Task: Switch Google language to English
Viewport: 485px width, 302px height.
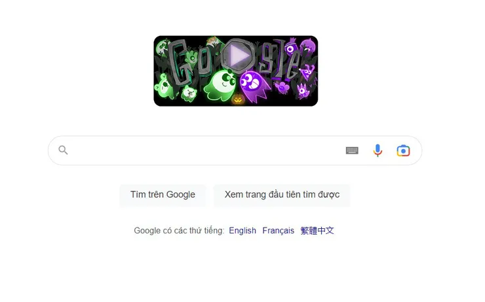Action: [242, 231]
